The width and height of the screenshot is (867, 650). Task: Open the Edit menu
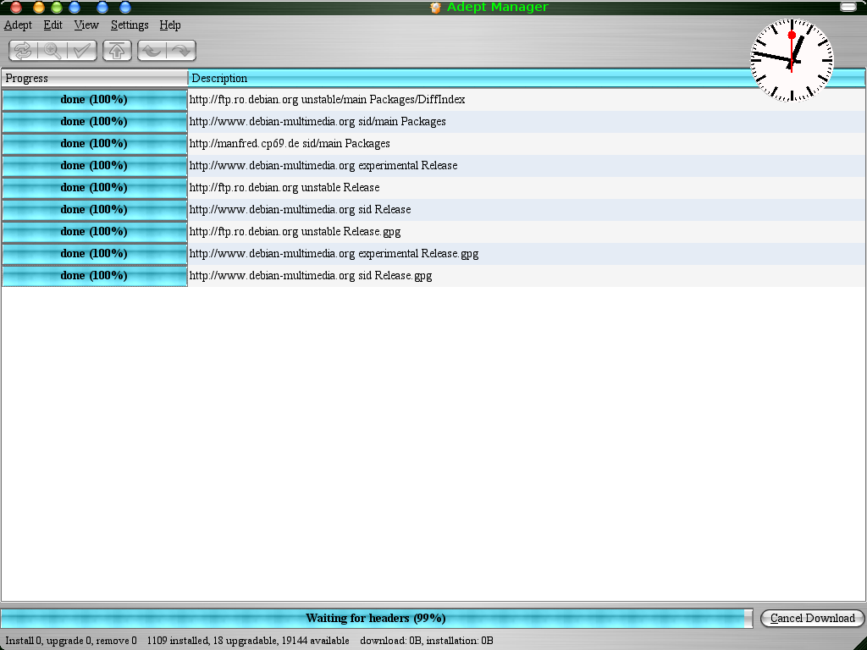pyautogui.click(x=53, y=25)
